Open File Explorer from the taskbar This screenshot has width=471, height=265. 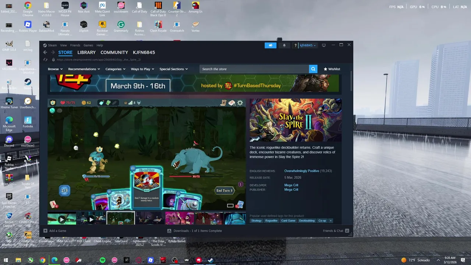(x=18, y=260)
